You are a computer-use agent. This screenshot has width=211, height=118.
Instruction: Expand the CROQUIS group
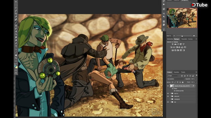(170, 99)
